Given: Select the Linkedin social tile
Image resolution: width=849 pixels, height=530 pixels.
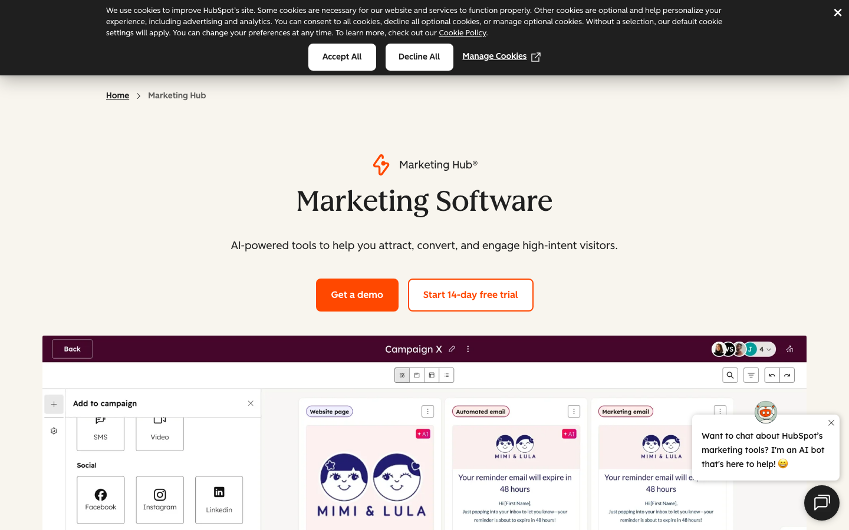Looking at the screenshot, I should (x=219, y=500).
